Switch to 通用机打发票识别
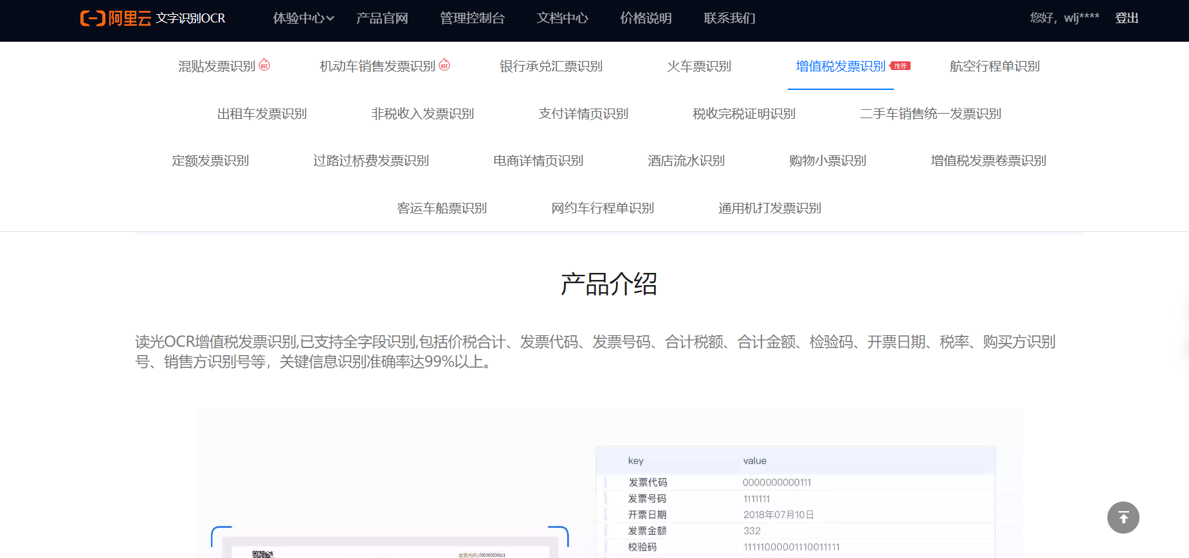The image size is (1189, 558). pyautogui.click(x=770, y=208)
